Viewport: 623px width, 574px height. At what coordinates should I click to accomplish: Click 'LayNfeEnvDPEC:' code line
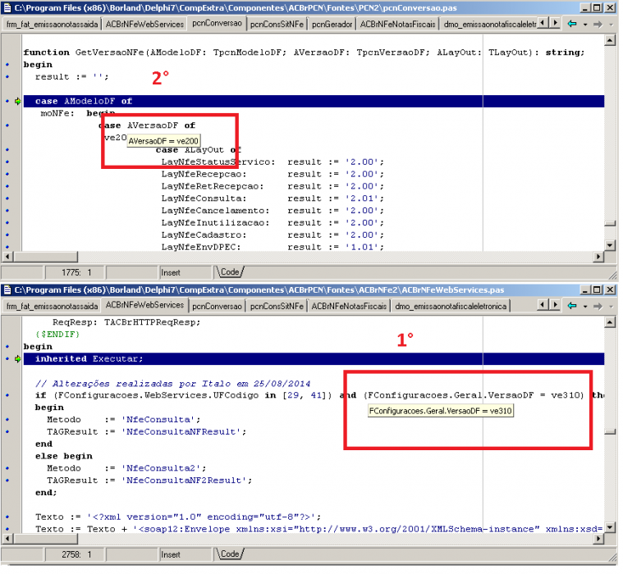200,247
